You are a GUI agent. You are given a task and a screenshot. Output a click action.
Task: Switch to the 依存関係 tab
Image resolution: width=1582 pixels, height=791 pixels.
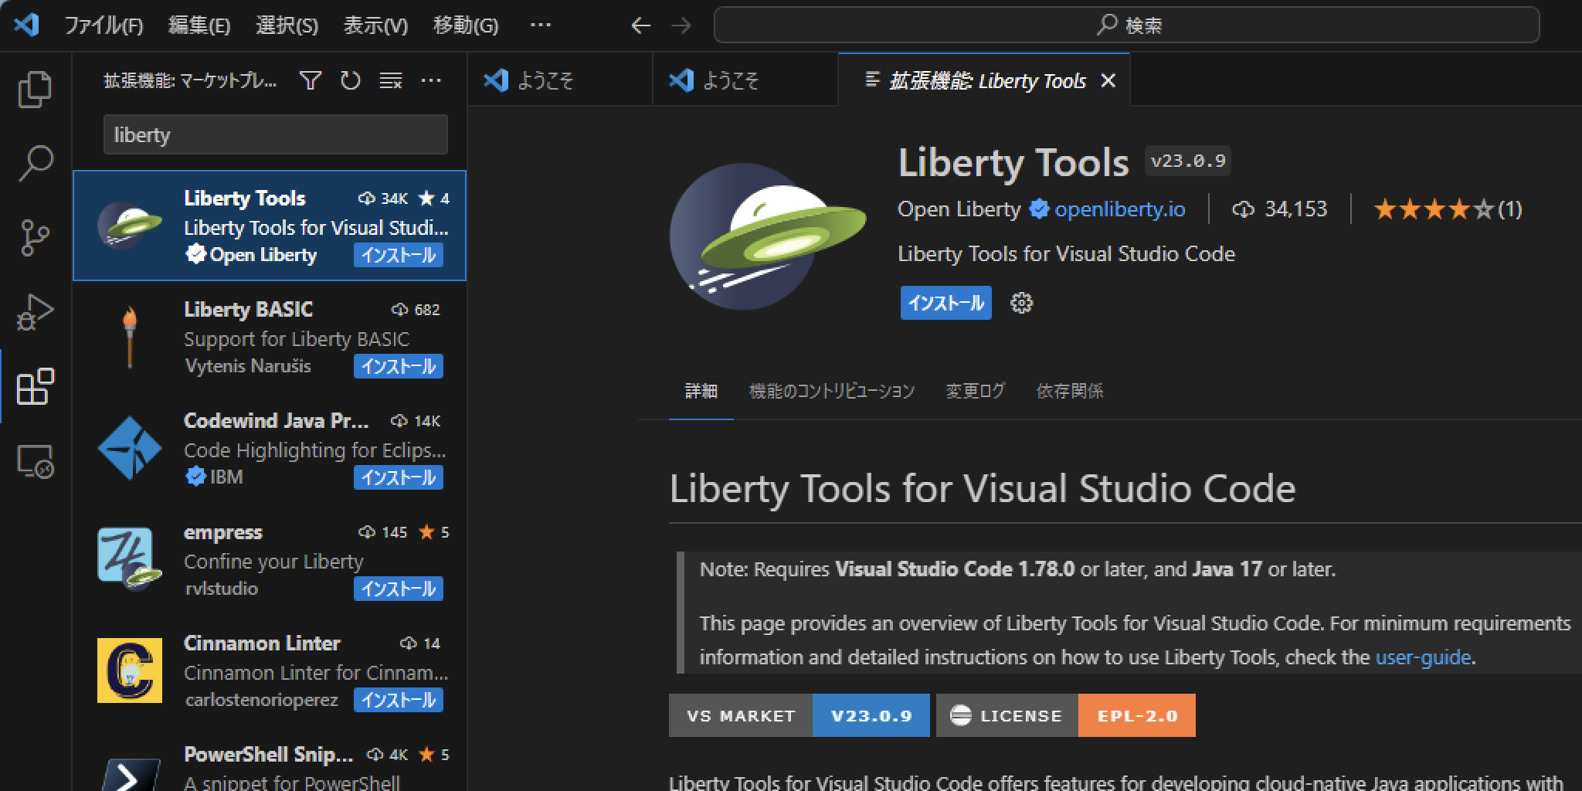(x=1069, y=392)
